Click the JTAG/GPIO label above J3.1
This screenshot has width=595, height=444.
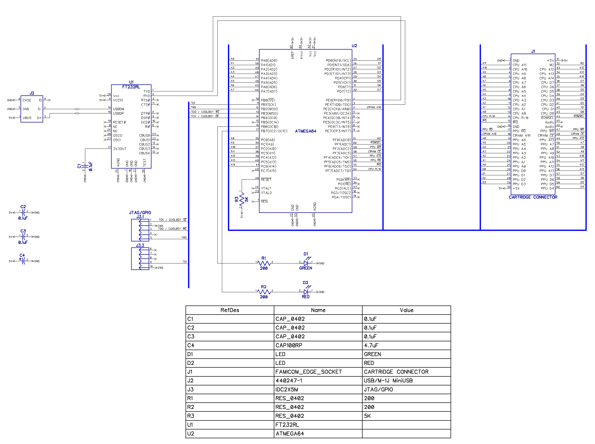pyautogui.click(x=140, y=212)
